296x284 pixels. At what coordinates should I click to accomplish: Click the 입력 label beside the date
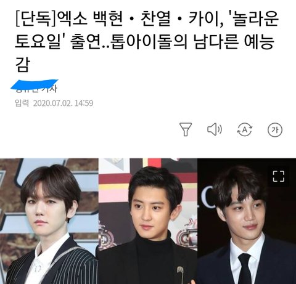(x=22, y=103)
